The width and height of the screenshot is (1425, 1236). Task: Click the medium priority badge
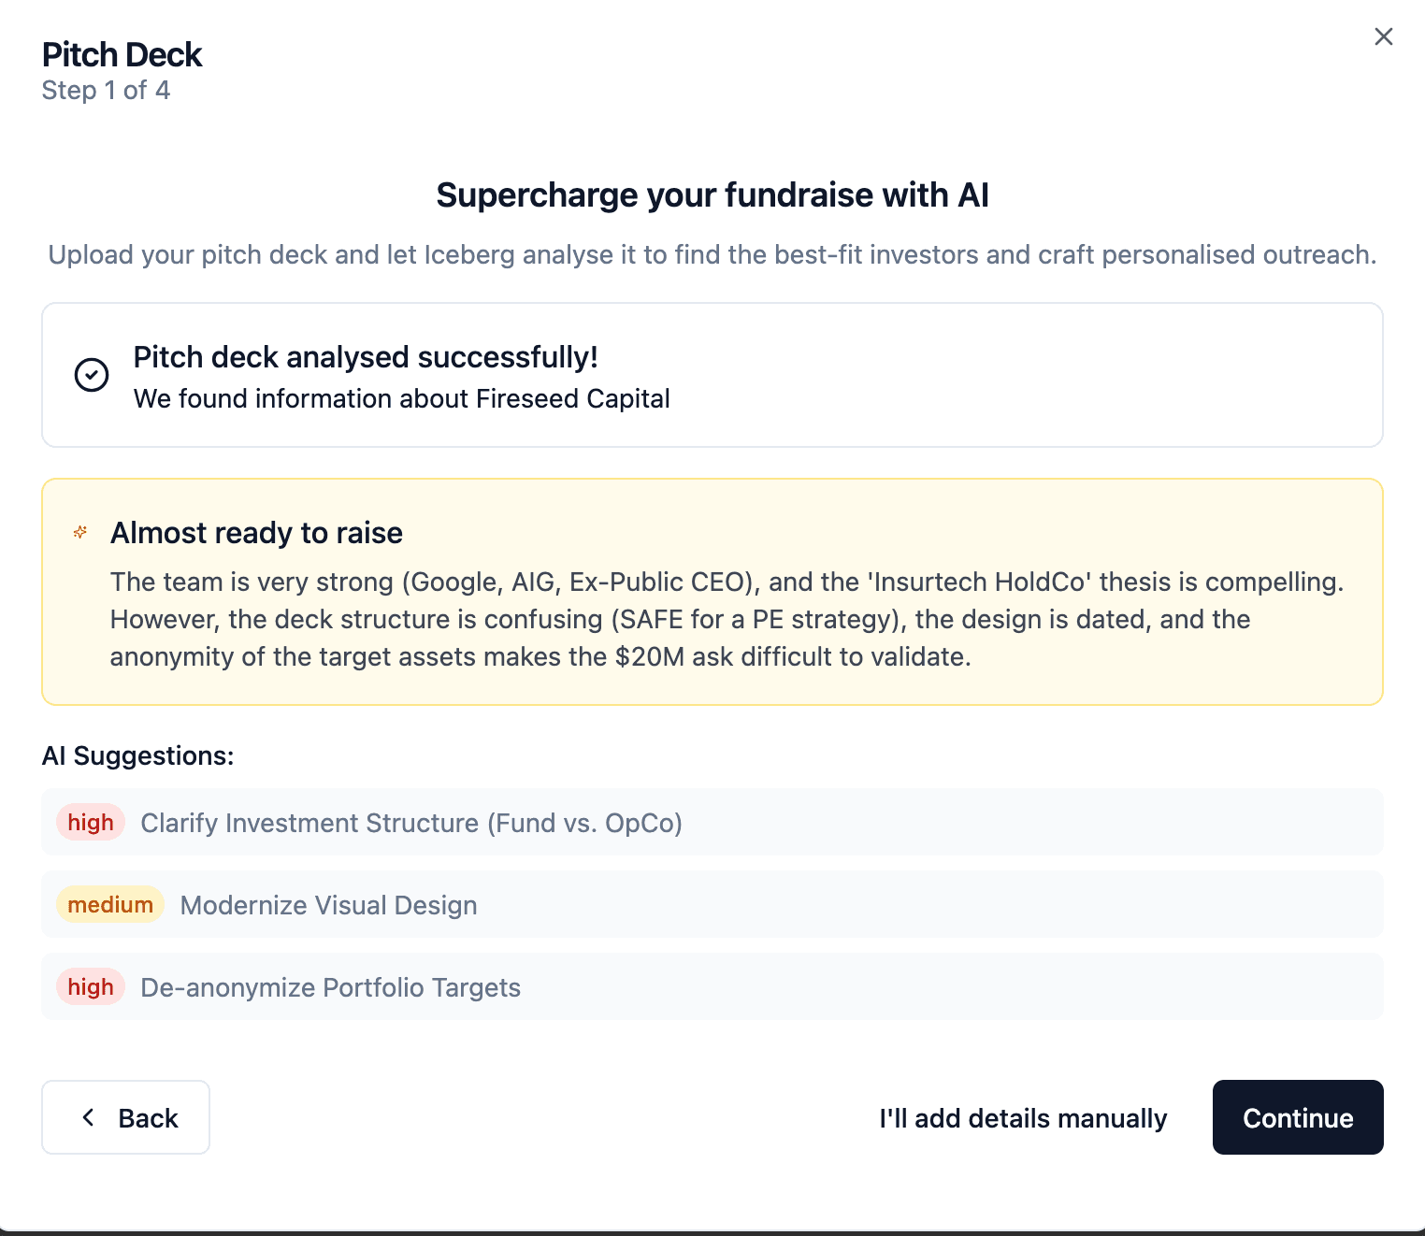[x=110, y=905]
